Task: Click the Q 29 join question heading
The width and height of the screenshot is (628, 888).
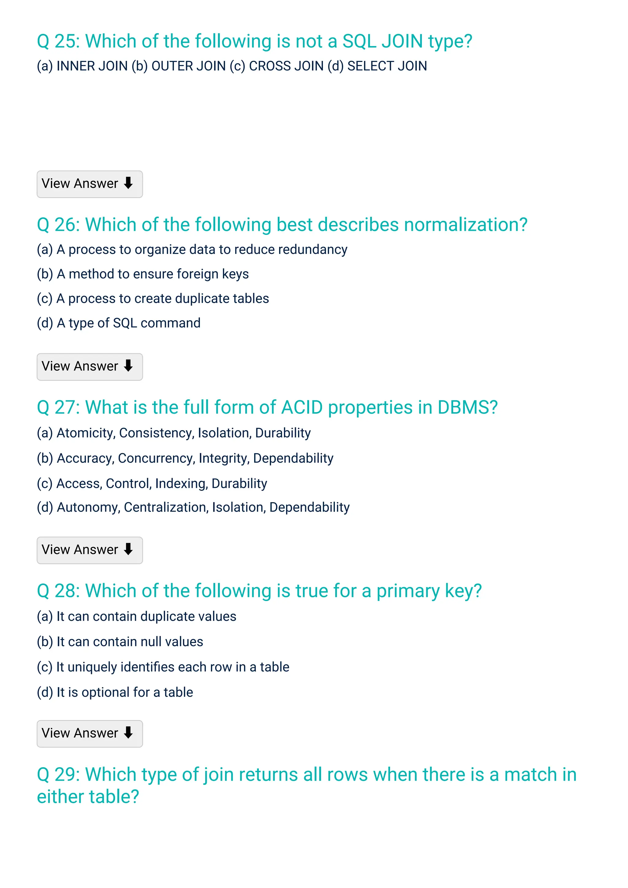Action: point(306,785)
